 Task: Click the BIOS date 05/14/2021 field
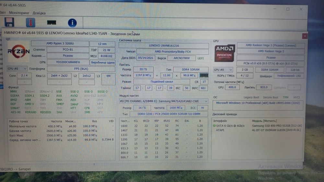coord(146,58)
